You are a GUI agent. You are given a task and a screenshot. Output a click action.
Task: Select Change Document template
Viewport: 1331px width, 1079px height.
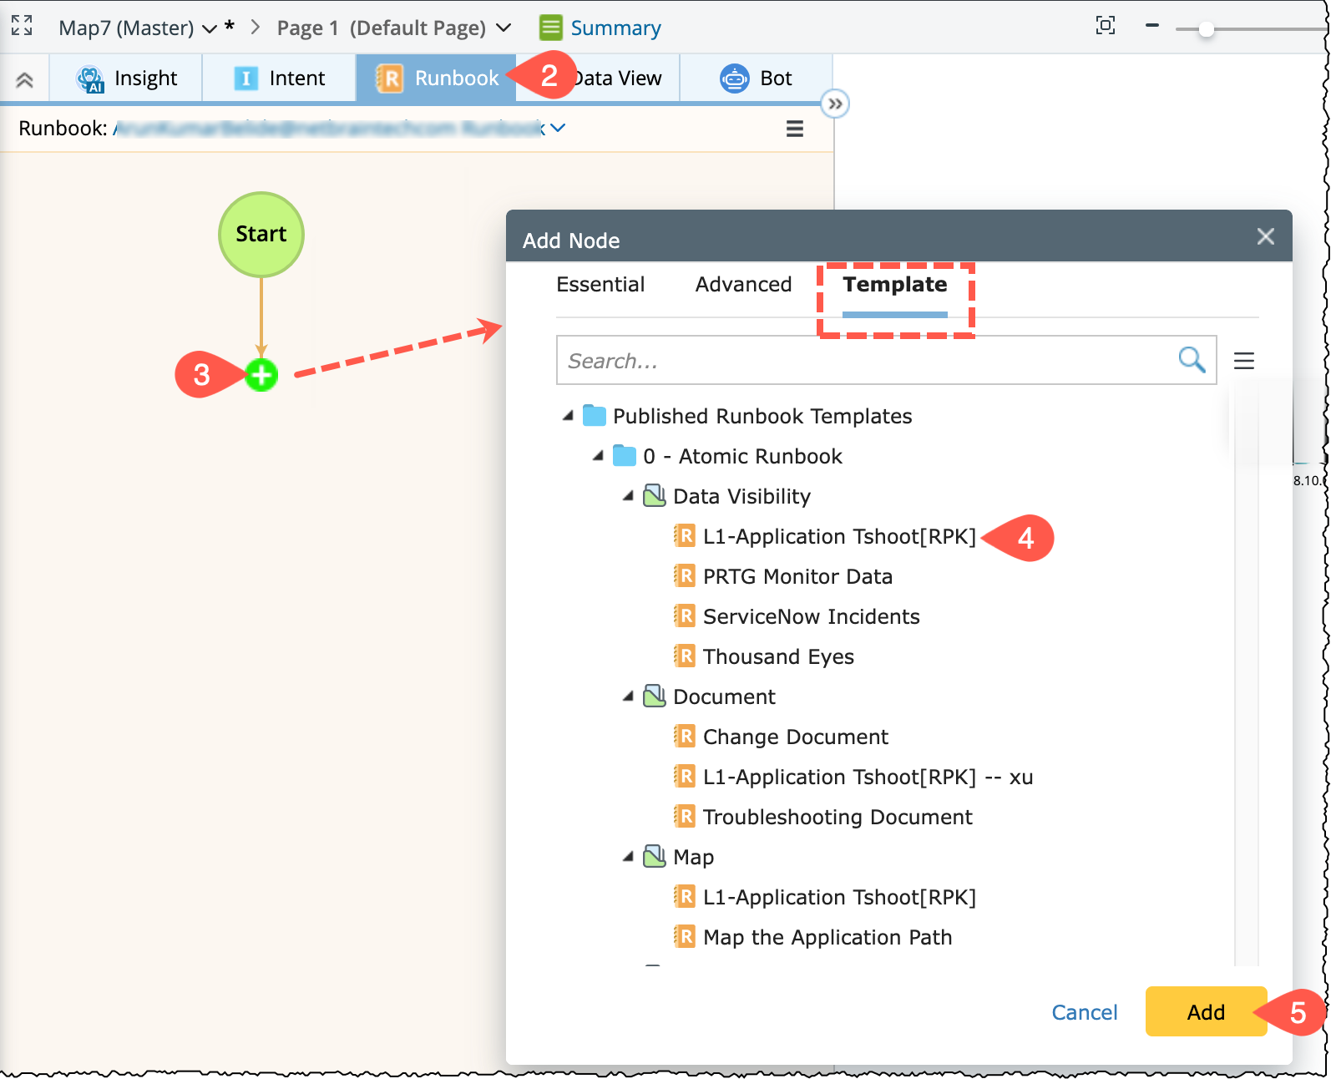tap(795, 737)
